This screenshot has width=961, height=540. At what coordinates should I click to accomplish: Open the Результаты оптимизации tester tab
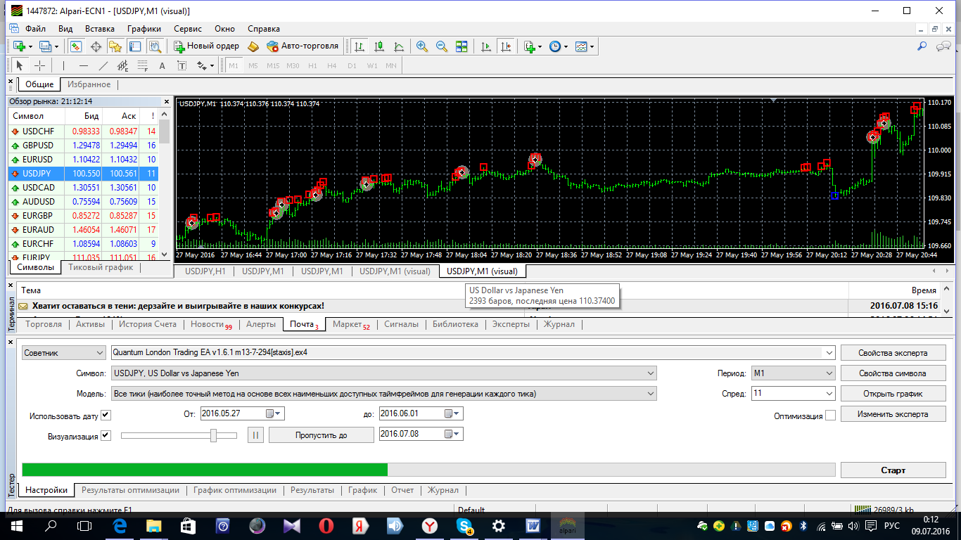pyautogui.click(x=130, y=490)
